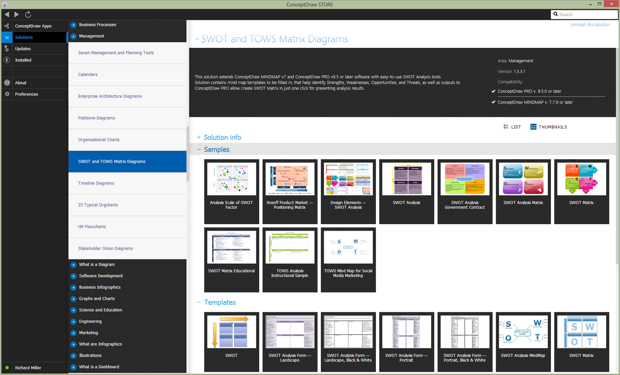This screenshot has height=375, width=620.
Task: Open SWOT Analysis Form Portrait template
Action: [407, 342]
